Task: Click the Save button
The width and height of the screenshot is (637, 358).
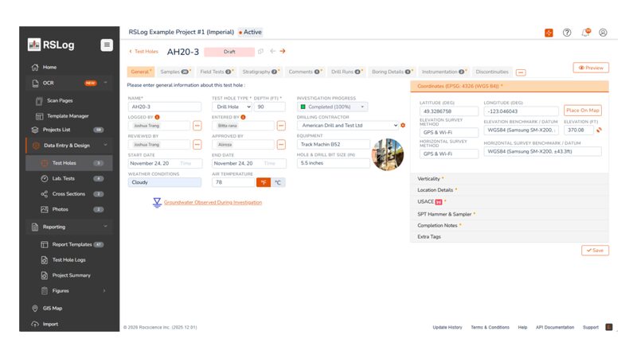Action: [595, 251]
